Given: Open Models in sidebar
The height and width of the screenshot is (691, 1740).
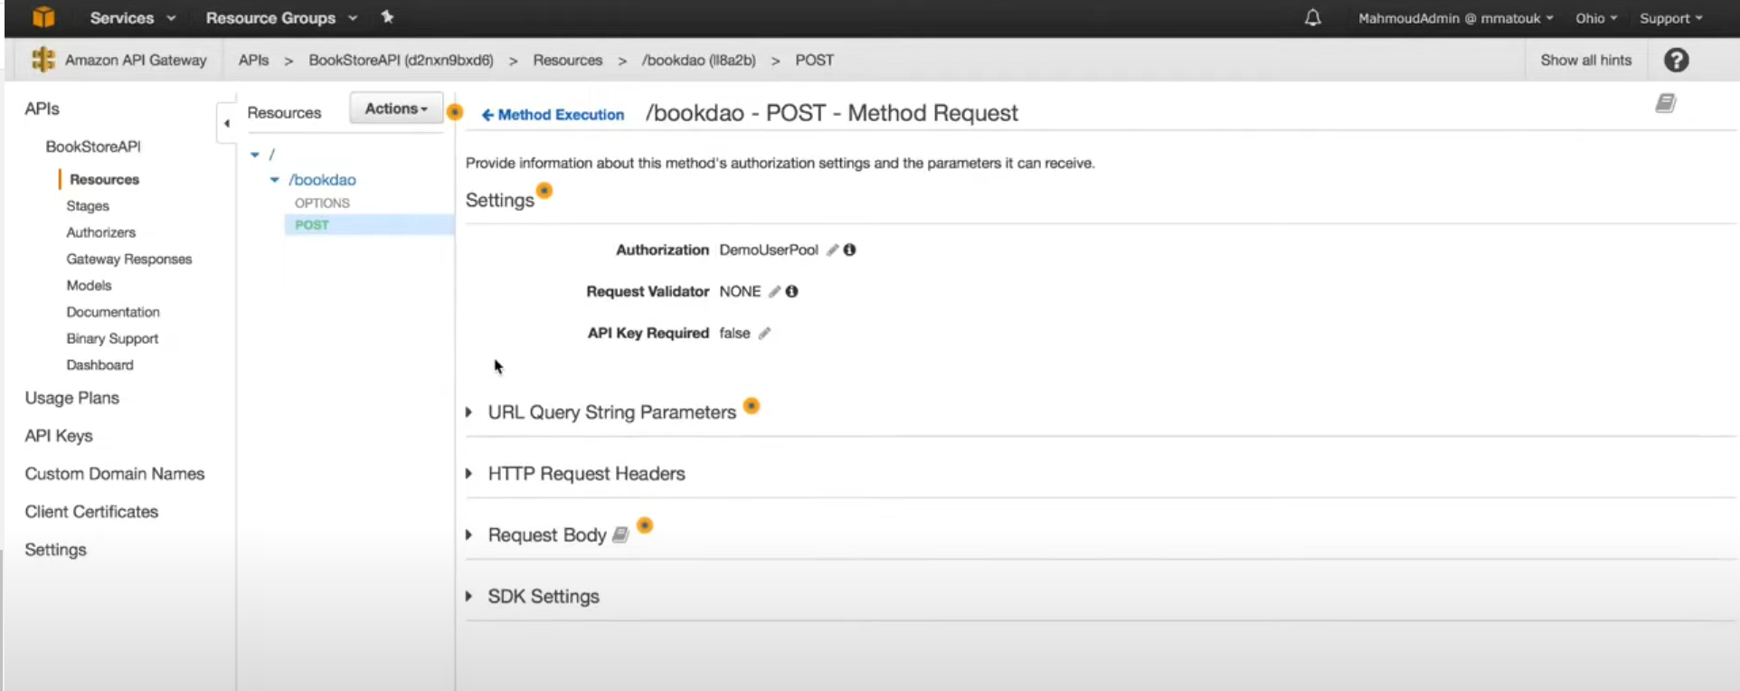Looking at the screenshot, I should pyautogui.click(x=89, y=285).
